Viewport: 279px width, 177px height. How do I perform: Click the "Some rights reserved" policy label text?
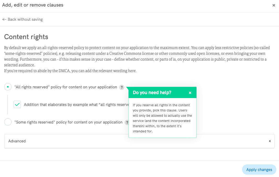coord(68,122)
